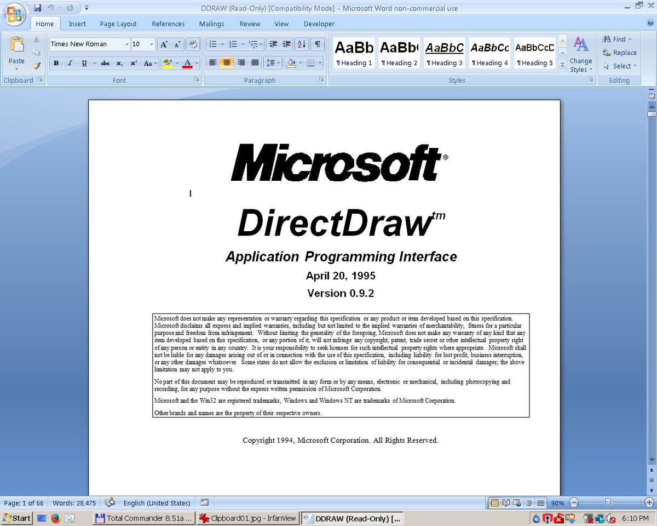Toggle bold formatting

(x=56, y=64)
